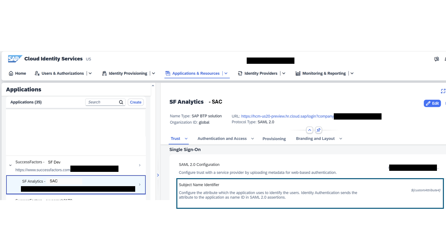Click the feedback chat bubble icon
This screenshot has width=446, height=251.
pos(437,59)
